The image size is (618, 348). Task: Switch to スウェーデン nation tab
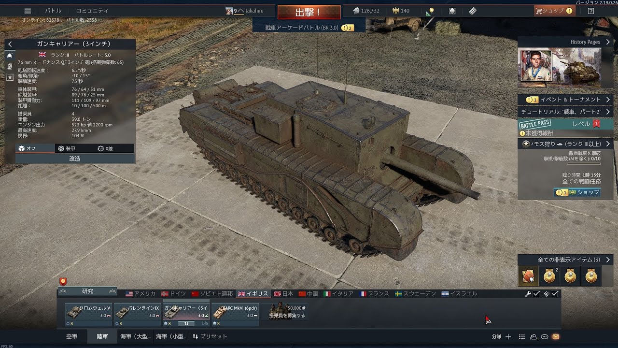point(416,293)
